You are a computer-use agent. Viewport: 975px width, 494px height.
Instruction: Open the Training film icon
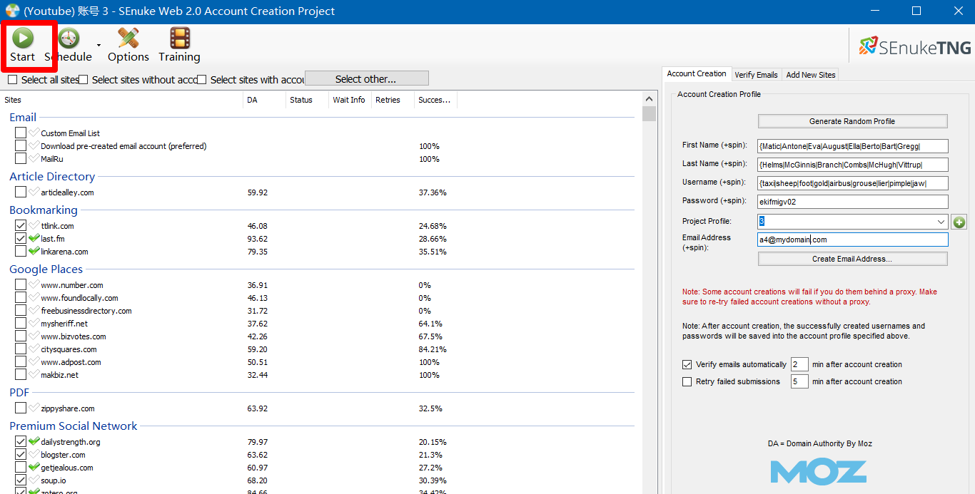[x=180, y=38]
